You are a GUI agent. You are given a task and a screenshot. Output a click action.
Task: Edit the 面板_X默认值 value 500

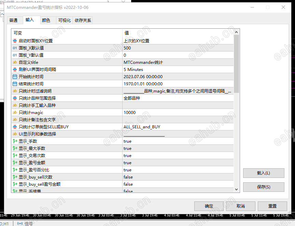(x=178, y=48)
